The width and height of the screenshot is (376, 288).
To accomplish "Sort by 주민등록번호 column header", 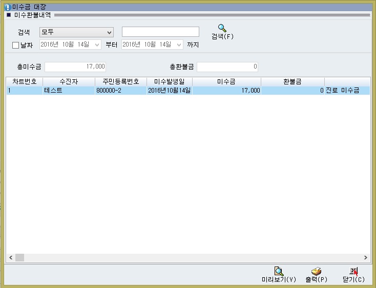I will (x=121, y=81).
